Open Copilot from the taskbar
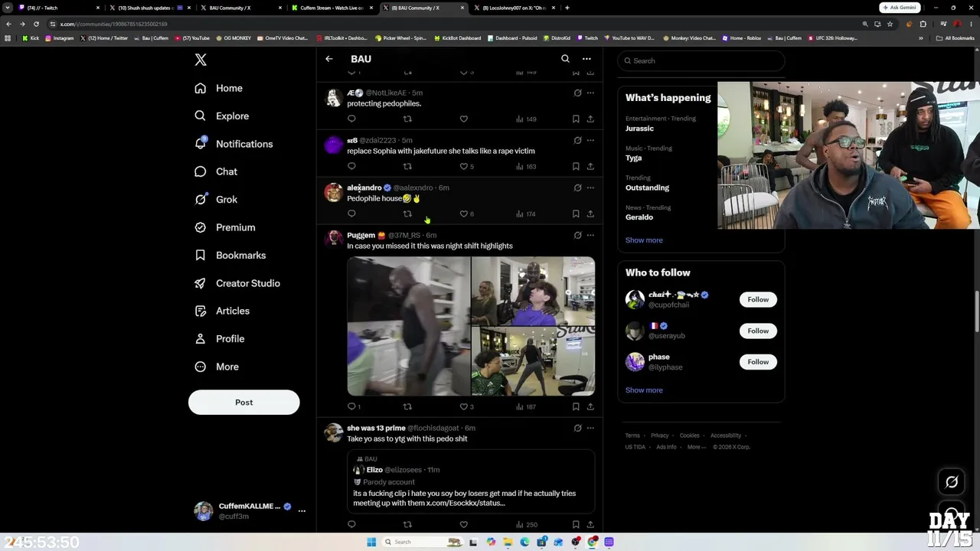The width and height of the screenshot is (980, 551). pyautogui.click(x=491, y=542)
